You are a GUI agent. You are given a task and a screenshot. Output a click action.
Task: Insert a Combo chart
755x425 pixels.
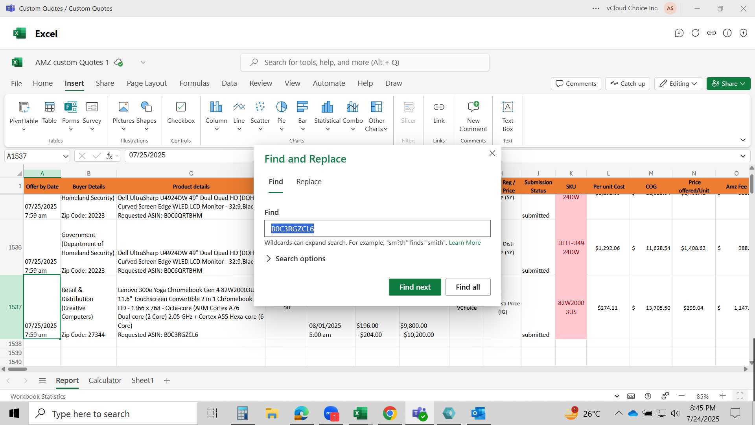[353, 116]
